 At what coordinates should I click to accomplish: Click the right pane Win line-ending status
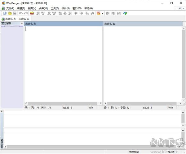click(x=170, y=108)
